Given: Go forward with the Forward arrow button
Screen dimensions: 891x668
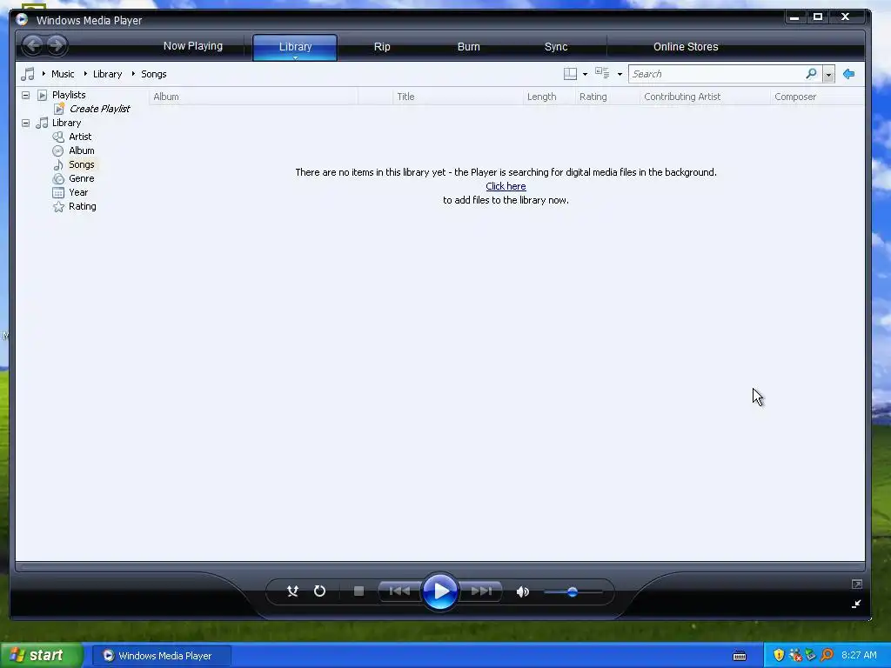Looking at the screenshot, I should (x=57, y=45).
